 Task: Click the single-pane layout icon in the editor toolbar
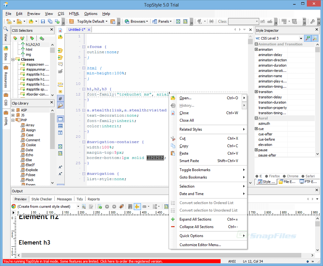click(x=60, y=119)
